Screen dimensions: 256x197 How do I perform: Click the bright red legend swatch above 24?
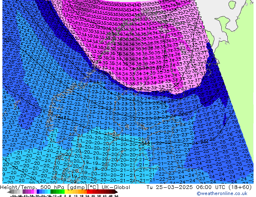click(x=88, y=191)
